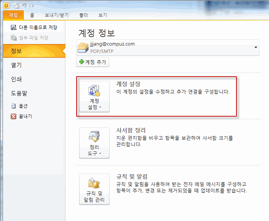The width and height of the screenshot is (269, 221).
Task: Click the Undo quick access icon
Action: pos(24,6)
